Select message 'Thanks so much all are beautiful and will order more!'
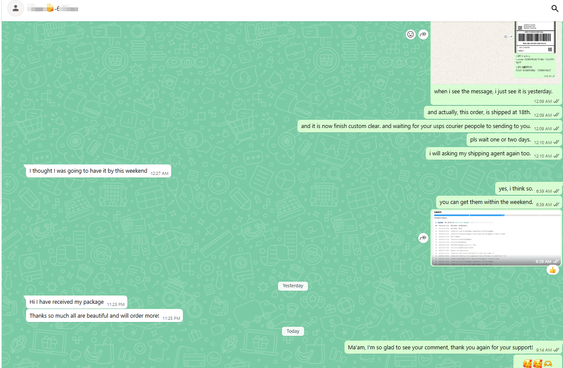 [x=104, y=316]
